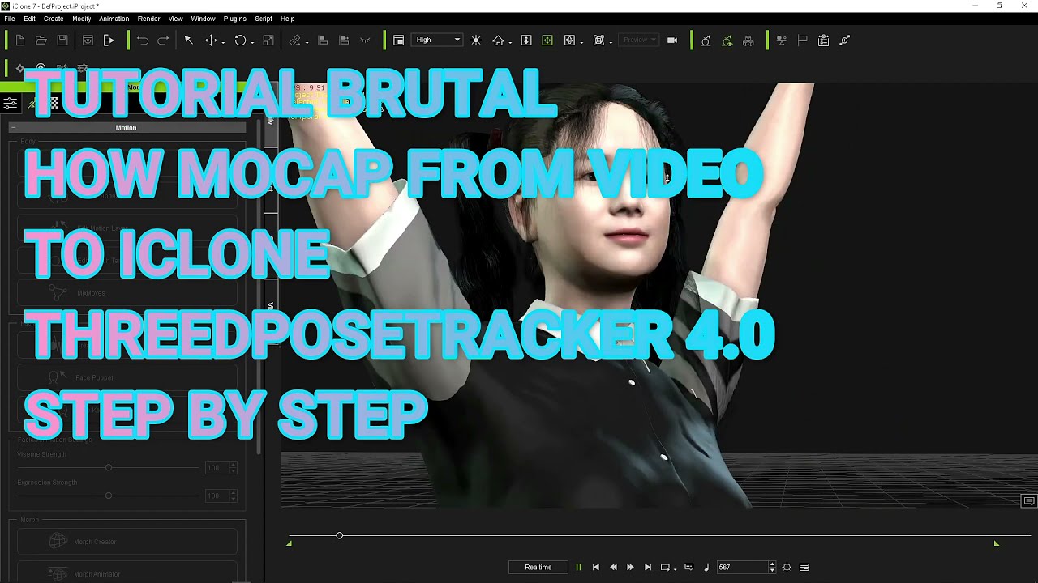
Task: Create a new project file
Action: coord(20,40)
